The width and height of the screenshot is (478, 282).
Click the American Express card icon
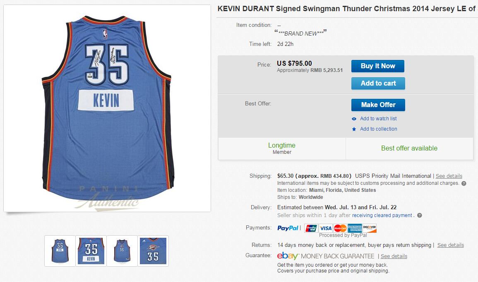[355, 228]
